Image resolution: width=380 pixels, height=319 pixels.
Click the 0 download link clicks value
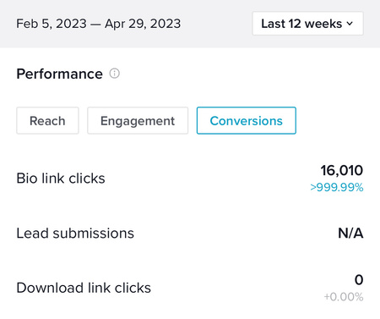tap(359, 280)
